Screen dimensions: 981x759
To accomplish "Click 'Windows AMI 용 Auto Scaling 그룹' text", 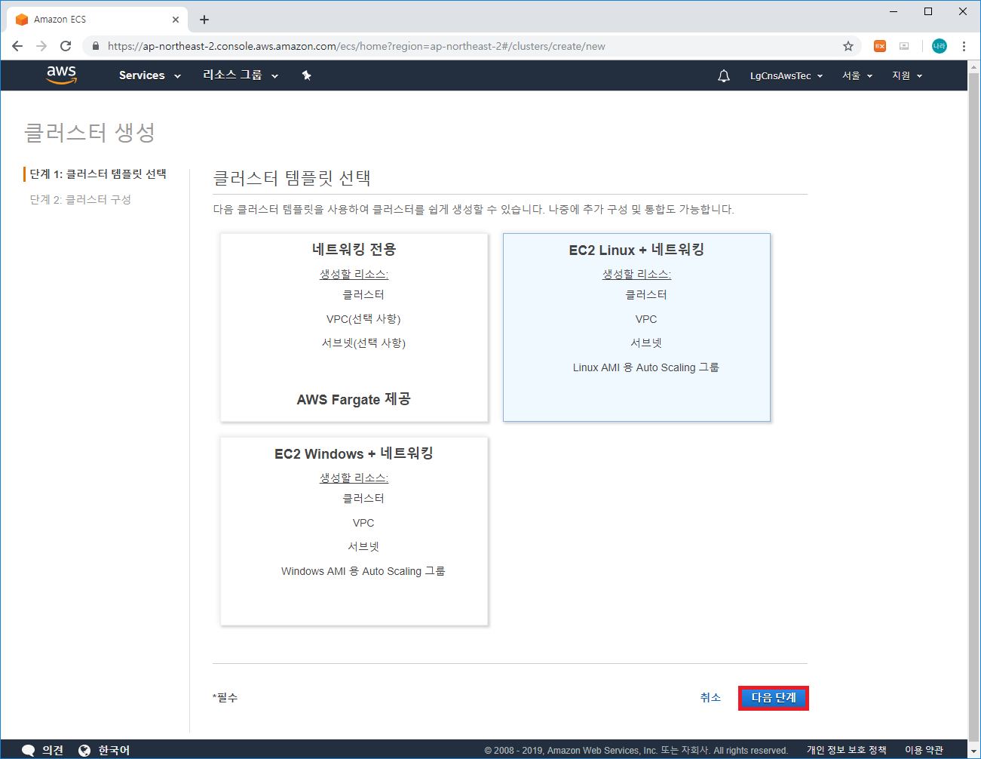I will (x=363, y=571).
